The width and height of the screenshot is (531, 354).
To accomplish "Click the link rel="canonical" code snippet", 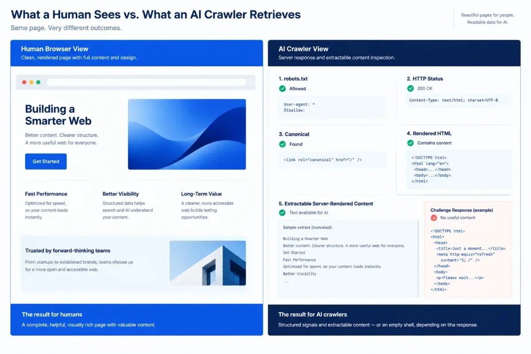I will [323, 160].
